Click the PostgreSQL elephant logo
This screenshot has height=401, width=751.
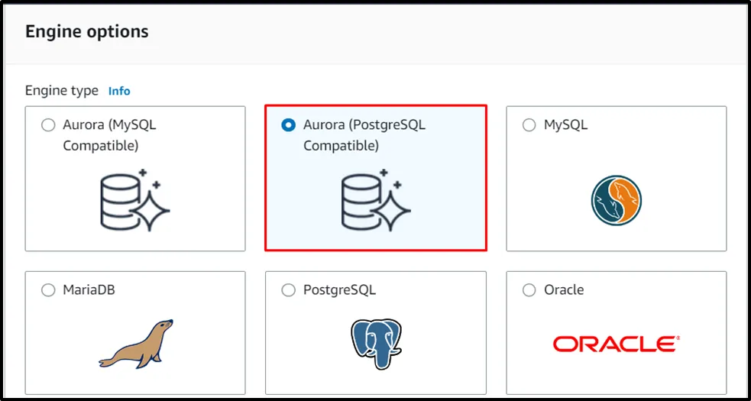pos(375,344)
